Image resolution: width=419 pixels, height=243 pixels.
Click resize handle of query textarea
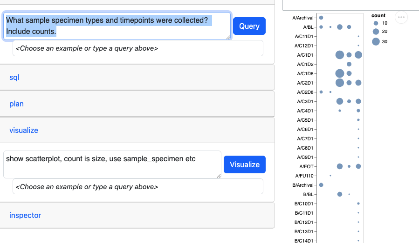point(228,38)
